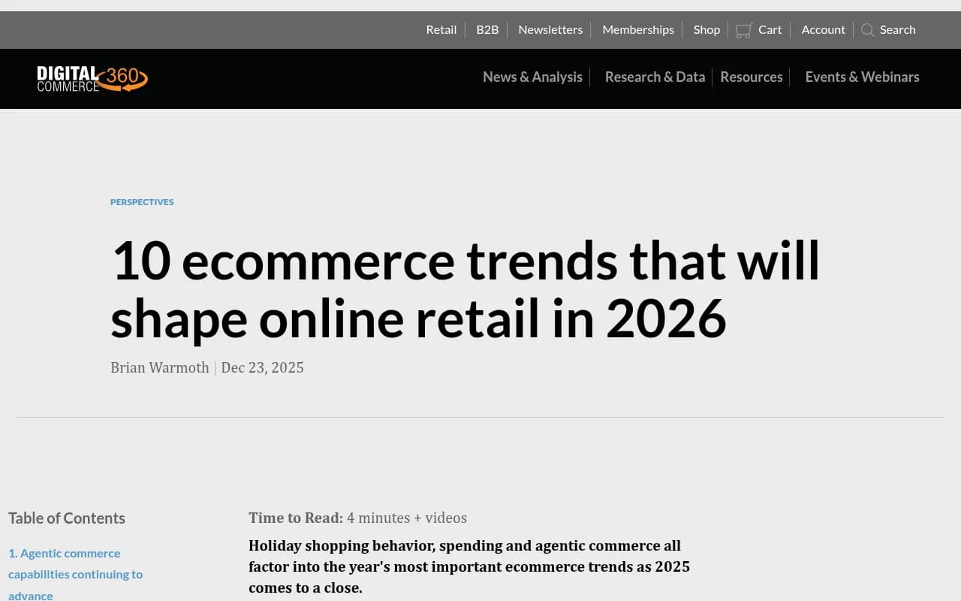Viewport: 961px width, 601px height.
Task: Click the Cart text label
Action: (x=770, y=29)
